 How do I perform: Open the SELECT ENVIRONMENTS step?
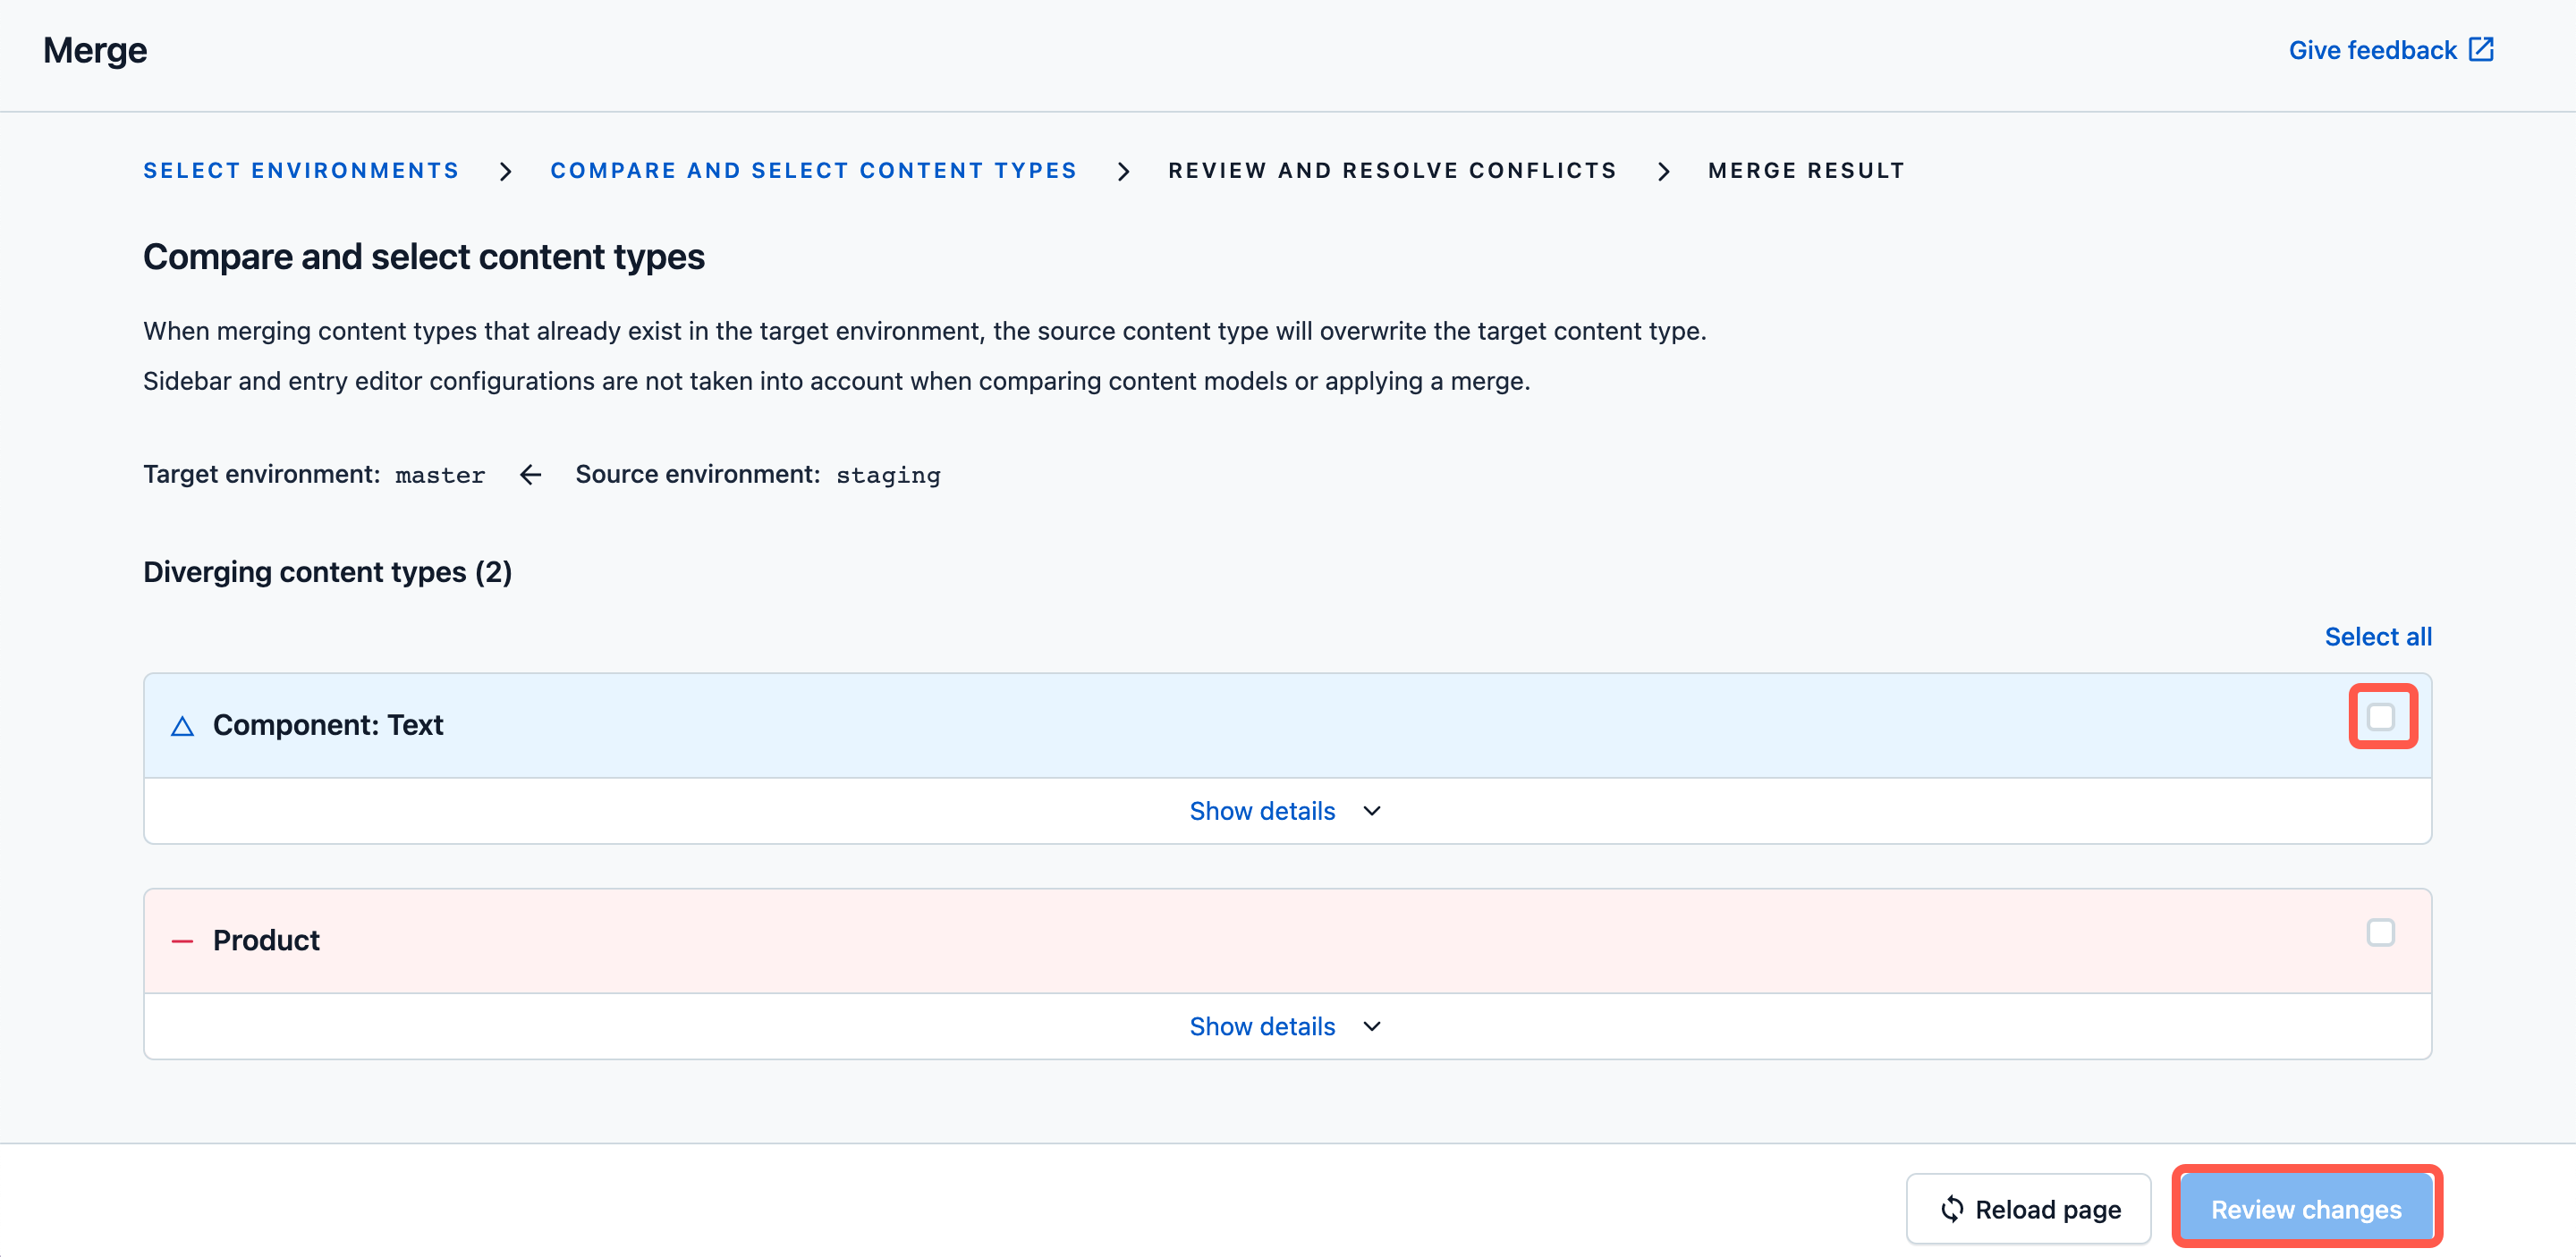[300, 171]
